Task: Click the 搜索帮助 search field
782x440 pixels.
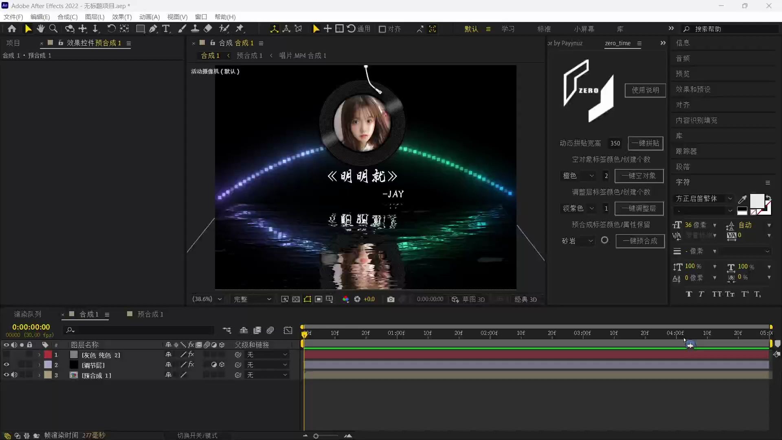Action: 731,29
